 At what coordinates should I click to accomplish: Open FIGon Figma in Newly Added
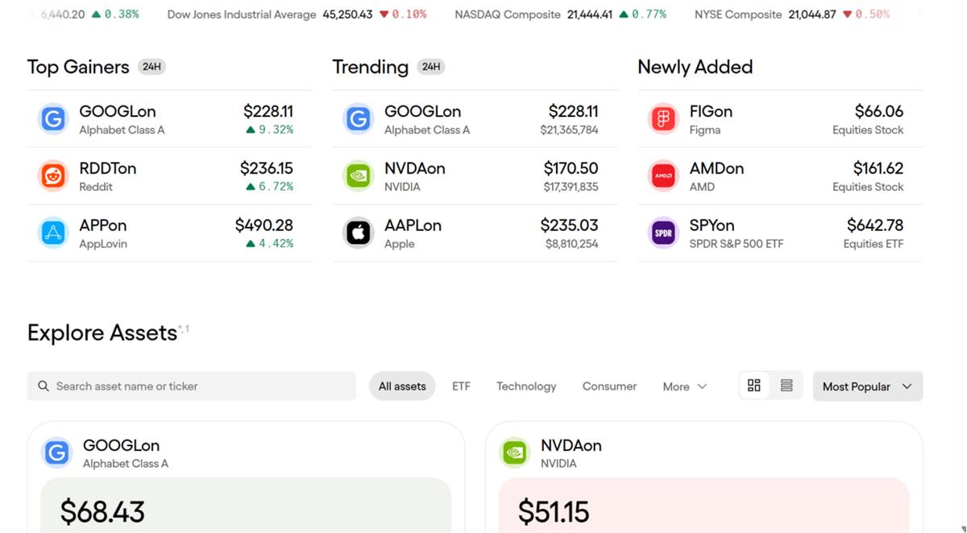(x=780, y=119)
